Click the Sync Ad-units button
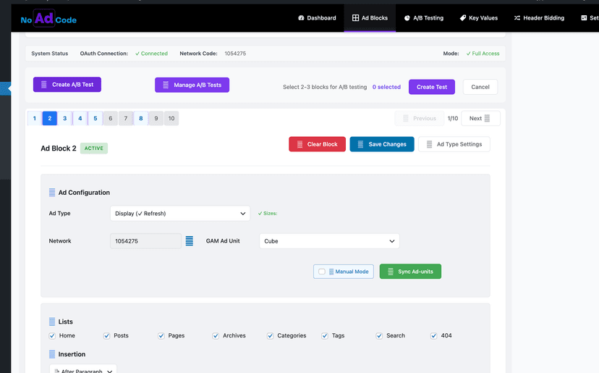The image size is (599, 373). (410, 272)
